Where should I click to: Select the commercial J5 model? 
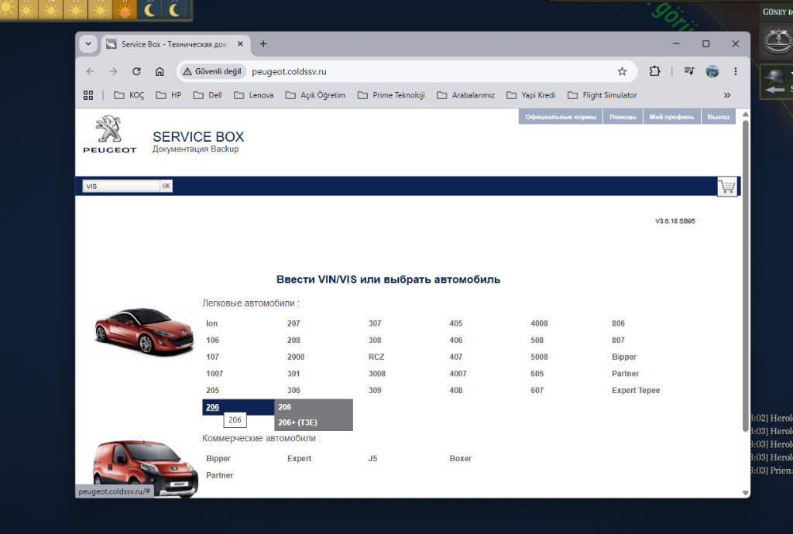tap(372, 458)
